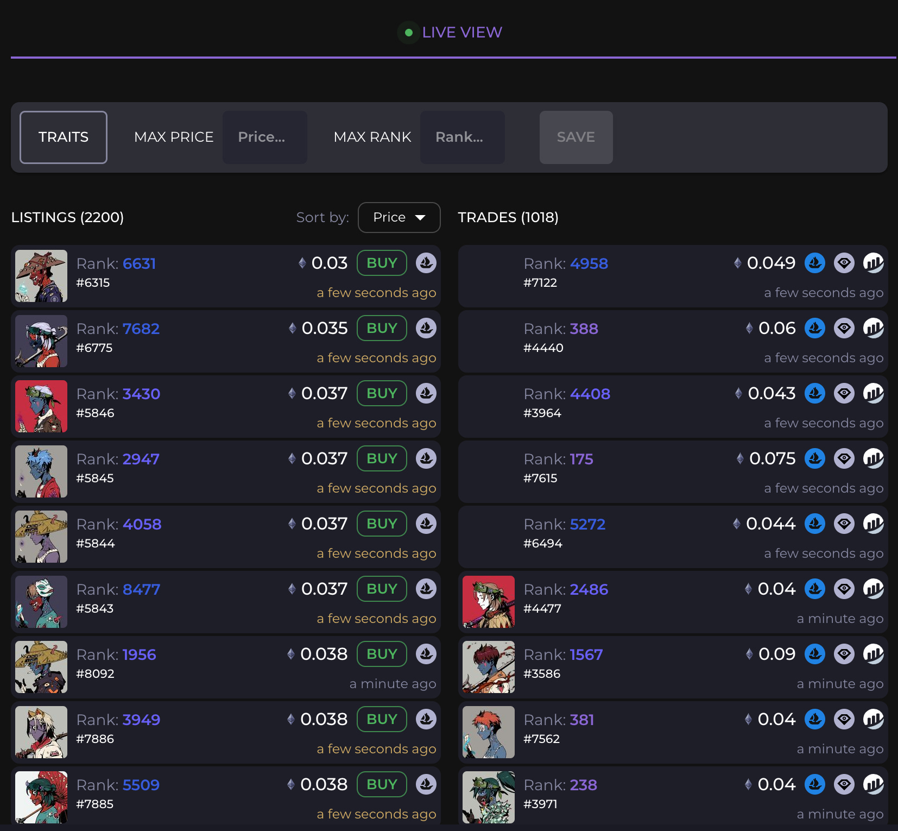The height and width of the screenshot is (831, 898).
Task: Buy listing #5846 rank 3430
Action: coord(382,393)
